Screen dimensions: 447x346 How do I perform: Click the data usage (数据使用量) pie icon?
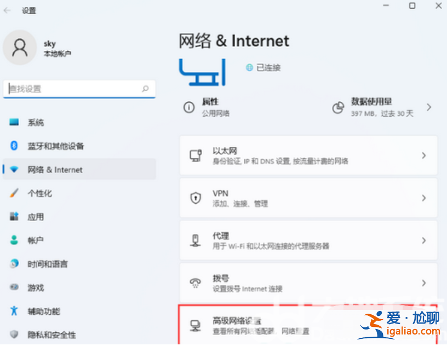[340, 107]
